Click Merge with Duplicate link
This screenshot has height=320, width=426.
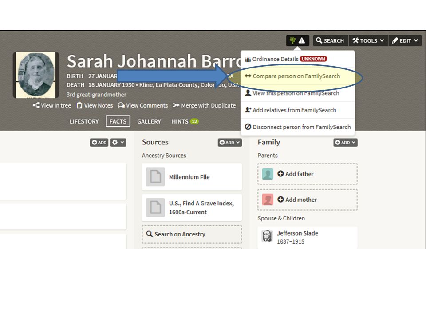[204, 105]
